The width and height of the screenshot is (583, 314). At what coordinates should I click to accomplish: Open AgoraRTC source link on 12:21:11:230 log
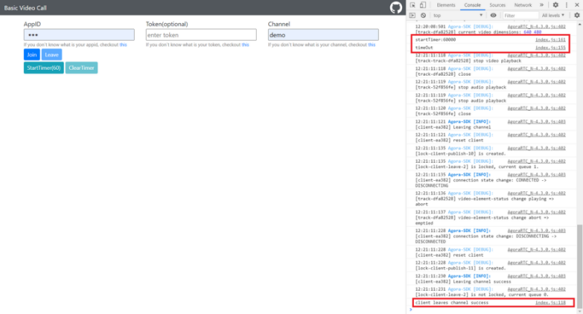536,276
